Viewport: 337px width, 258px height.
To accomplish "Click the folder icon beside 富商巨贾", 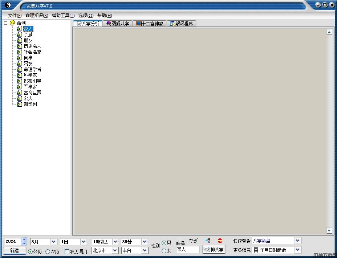I will point(19,93).
